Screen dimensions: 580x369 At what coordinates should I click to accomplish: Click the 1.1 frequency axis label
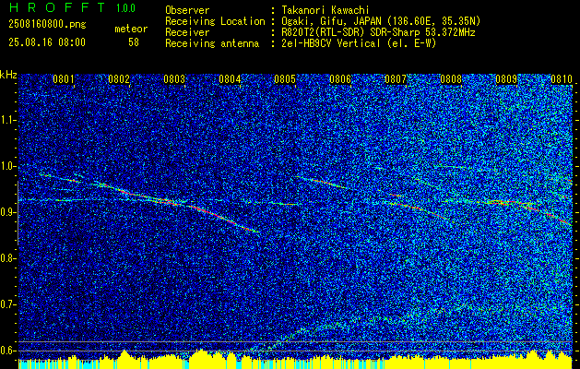[x=7, y=120]
